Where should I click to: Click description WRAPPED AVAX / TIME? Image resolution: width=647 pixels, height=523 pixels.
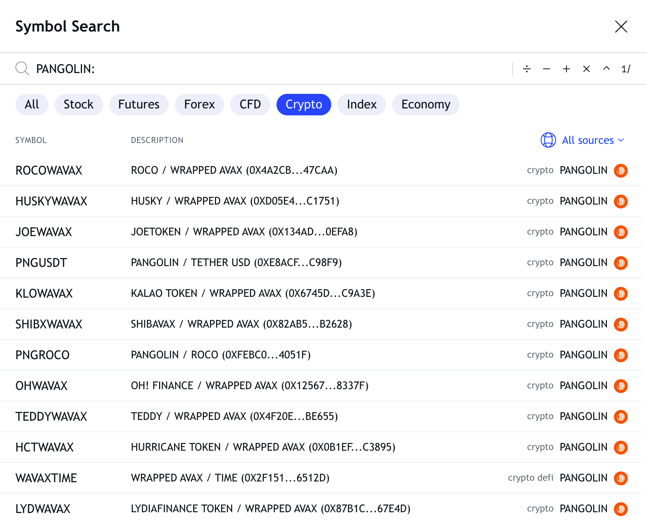click(x=230, y=478)
